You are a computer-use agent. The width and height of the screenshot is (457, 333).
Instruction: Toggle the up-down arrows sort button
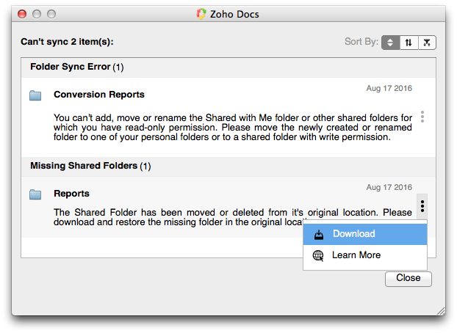coord(409,42)
